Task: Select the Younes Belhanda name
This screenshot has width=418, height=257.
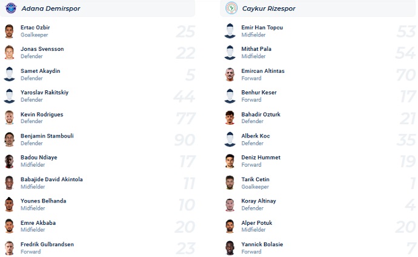Action: click(x=43, y=201)
